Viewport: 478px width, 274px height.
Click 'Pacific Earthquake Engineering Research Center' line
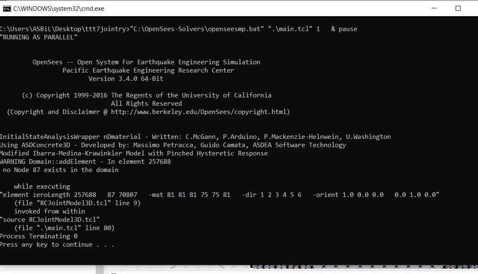point(148,70)
